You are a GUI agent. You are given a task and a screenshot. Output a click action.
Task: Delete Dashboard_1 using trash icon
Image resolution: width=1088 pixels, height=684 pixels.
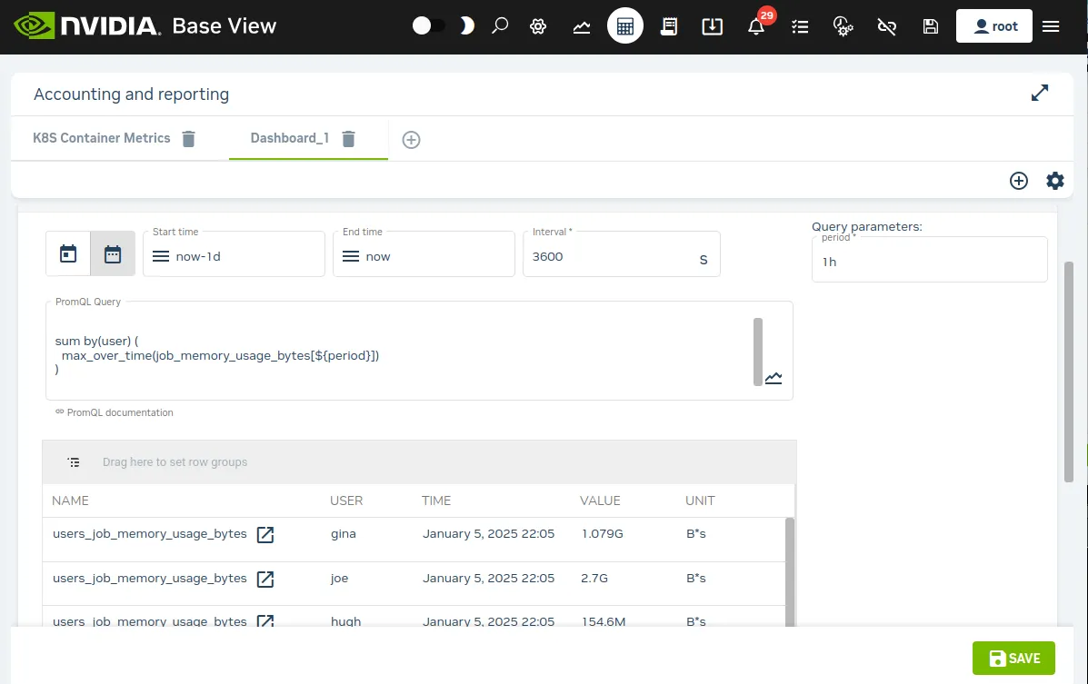[348, 139]
